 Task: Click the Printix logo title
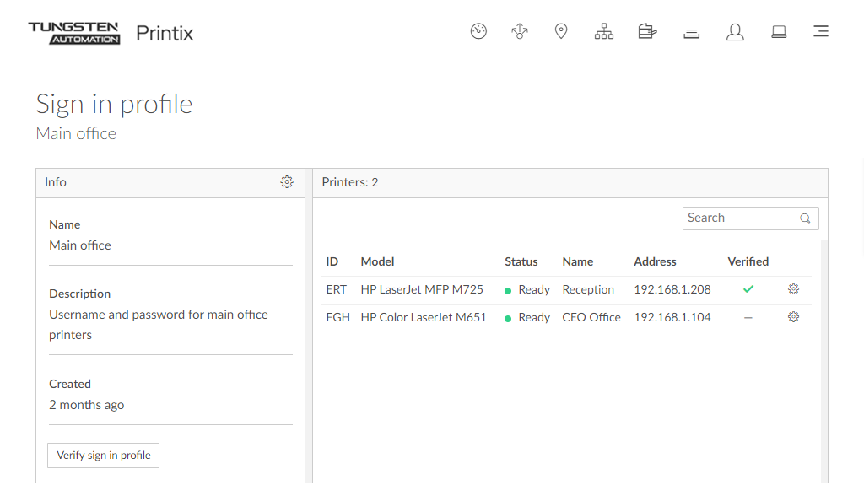(165, 34)
